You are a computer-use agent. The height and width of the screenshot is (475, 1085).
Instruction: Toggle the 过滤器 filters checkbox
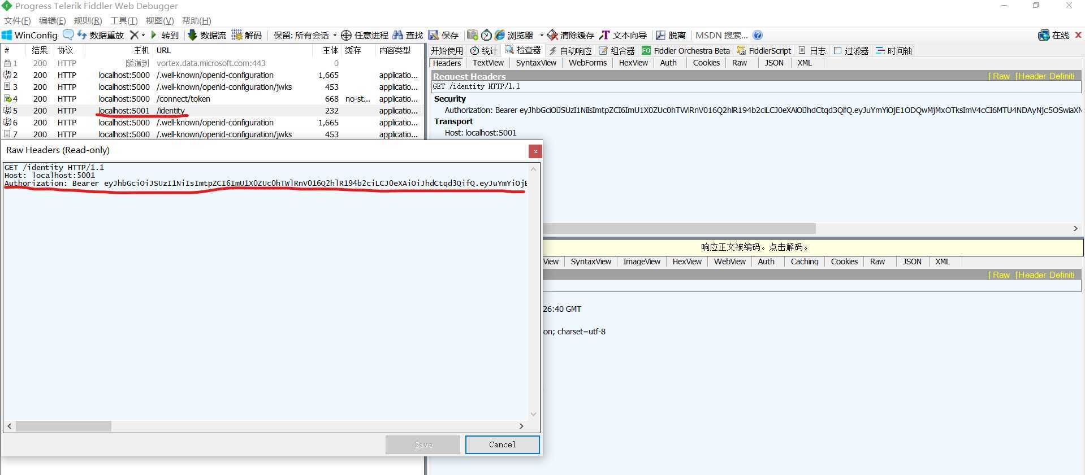pos(838,51)
